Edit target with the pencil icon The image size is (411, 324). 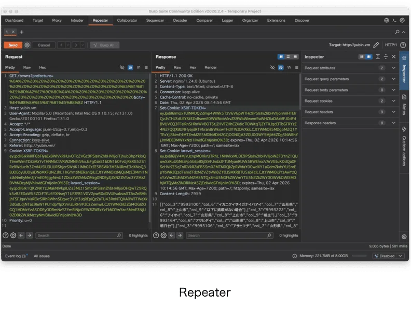click(x=376, y=45)
